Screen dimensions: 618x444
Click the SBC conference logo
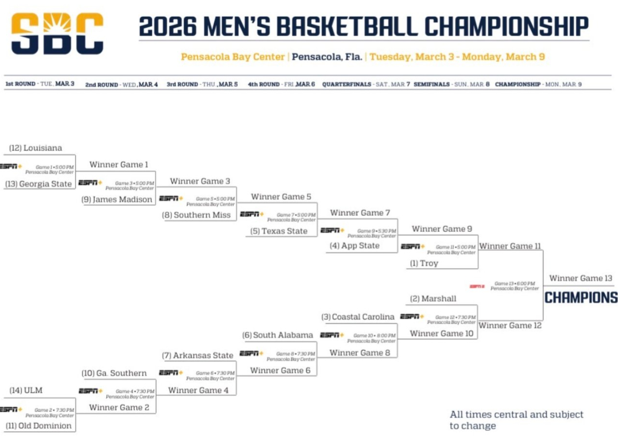(x=57, y=33)
